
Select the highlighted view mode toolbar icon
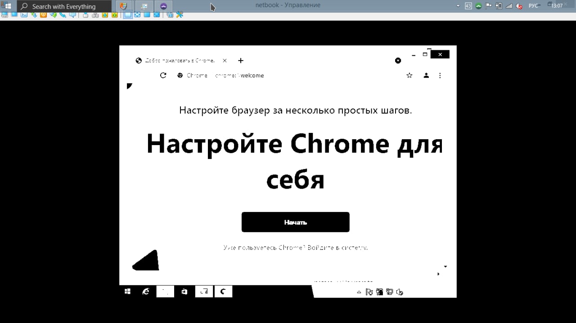128,15
